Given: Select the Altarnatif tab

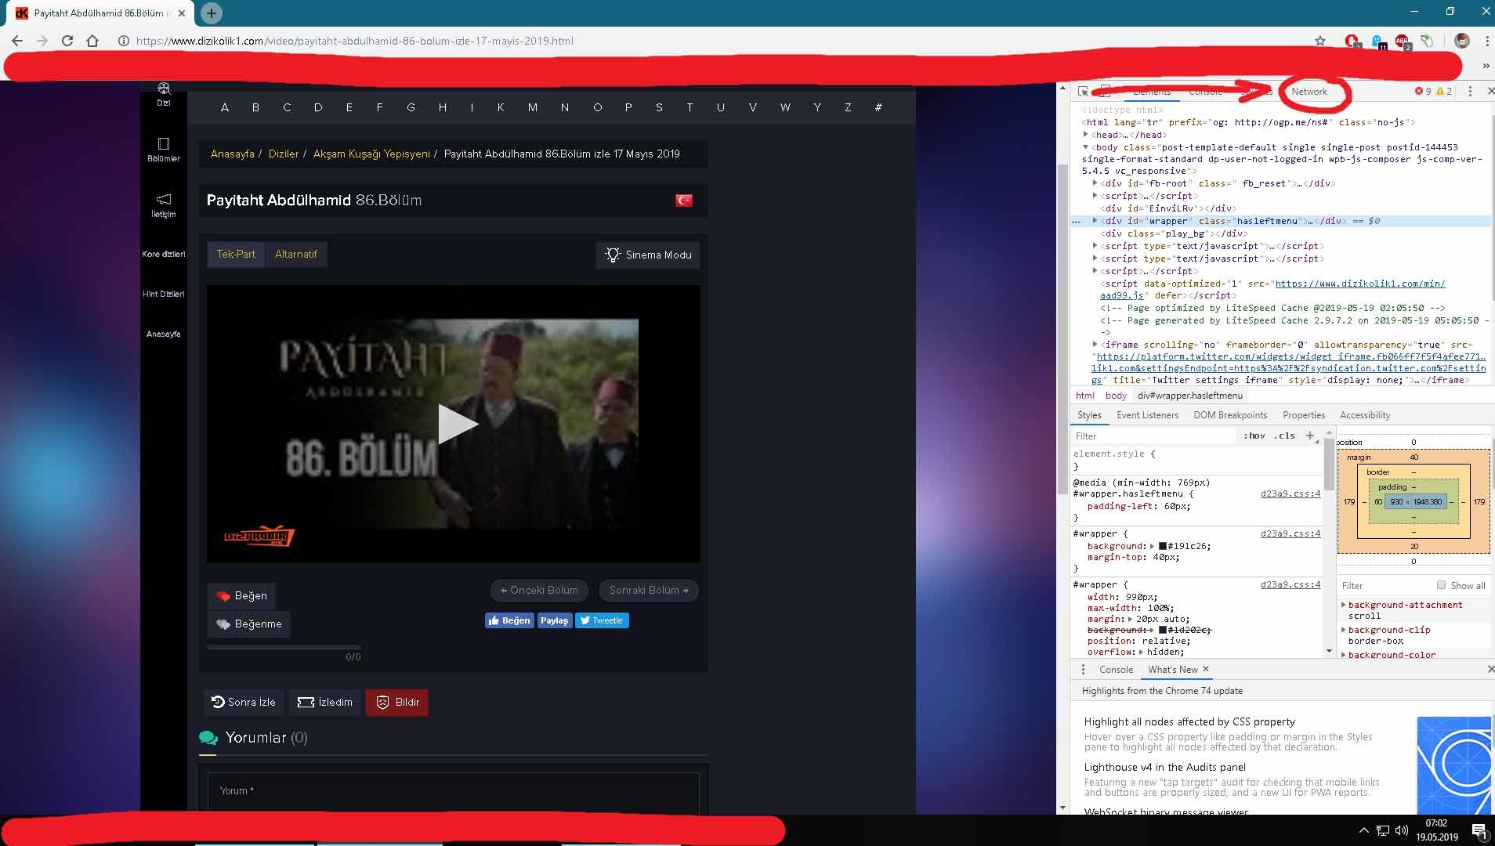Looking at the screenshot, I should point(295,254).
